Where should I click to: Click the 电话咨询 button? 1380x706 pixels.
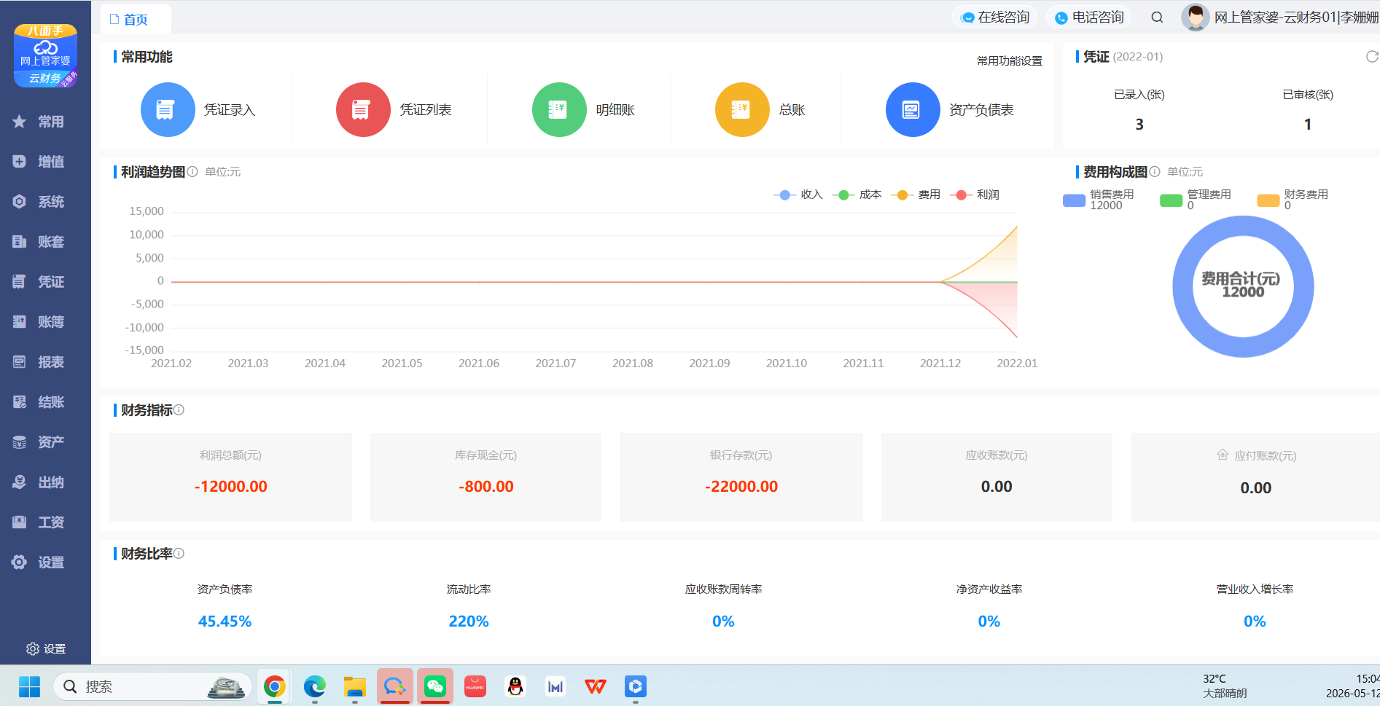pos(1089,17)
